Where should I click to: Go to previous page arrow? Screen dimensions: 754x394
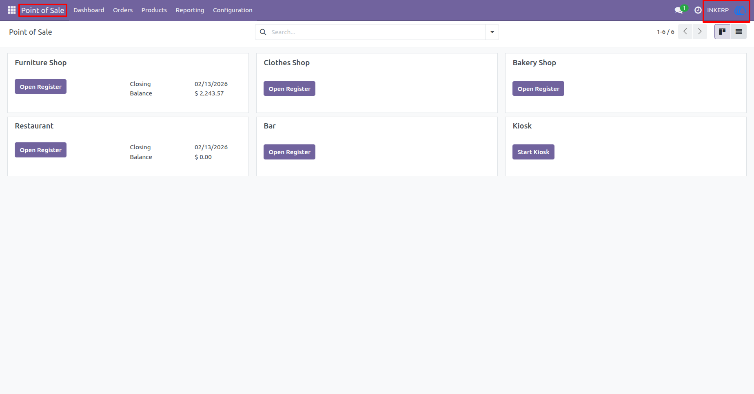point(685,31)
